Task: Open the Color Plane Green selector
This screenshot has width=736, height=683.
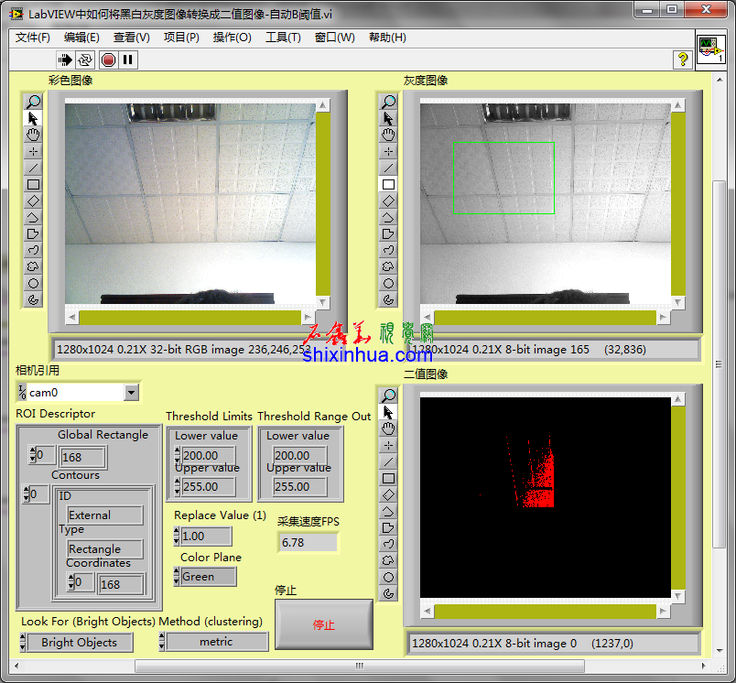Action: coord(208,577)
